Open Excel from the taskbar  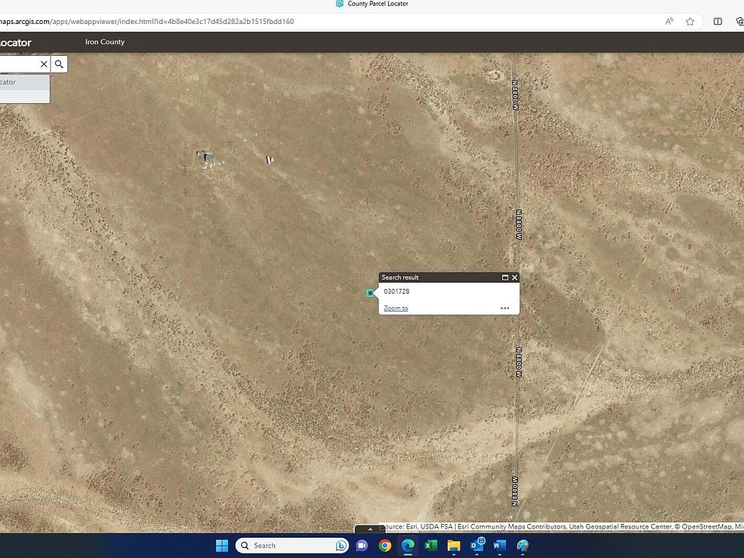[x=431, y=546]
